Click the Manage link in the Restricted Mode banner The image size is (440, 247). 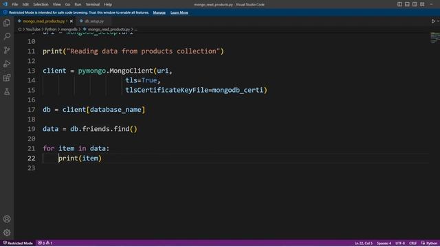159,12
